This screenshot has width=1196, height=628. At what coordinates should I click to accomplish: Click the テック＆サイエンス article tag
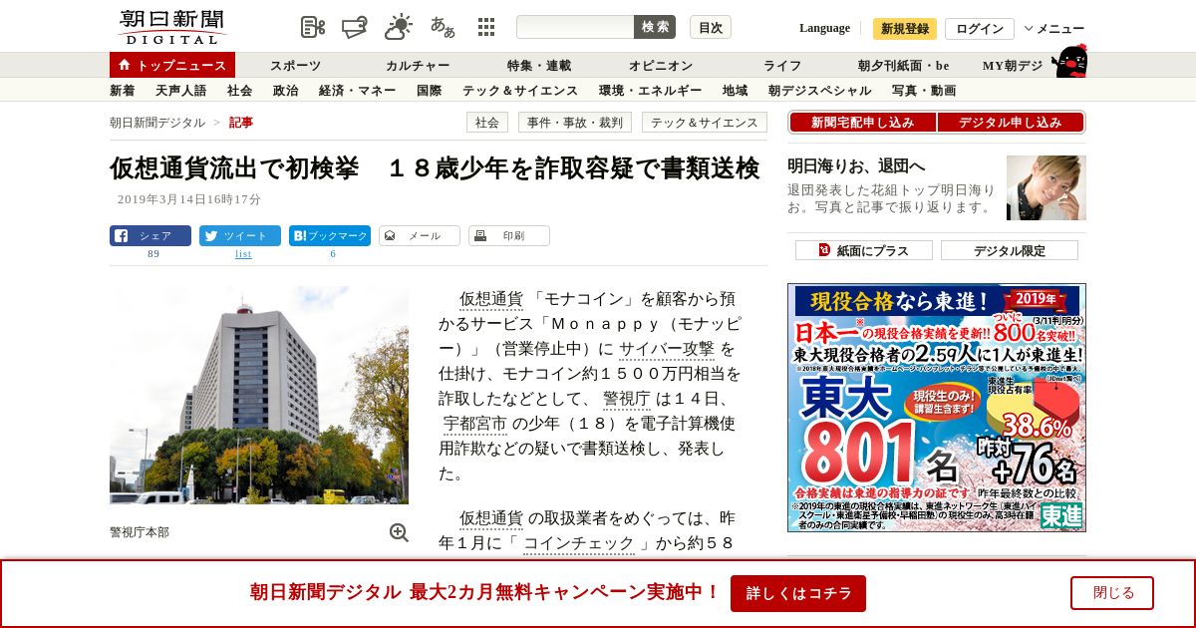(x=705, y=123)
